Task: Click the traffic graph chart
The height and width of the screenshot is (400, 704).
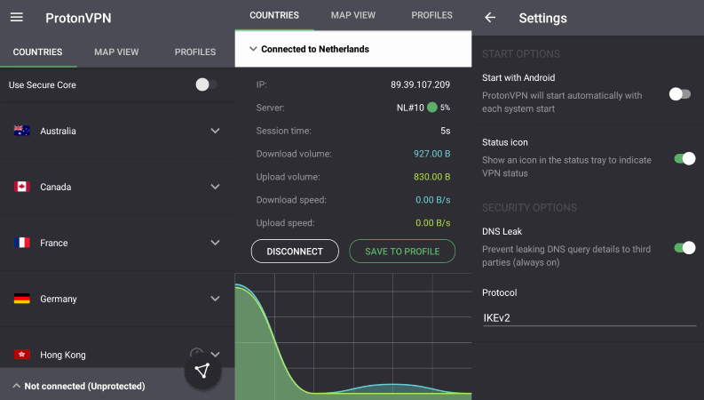Action: click(x=353, y=336)
